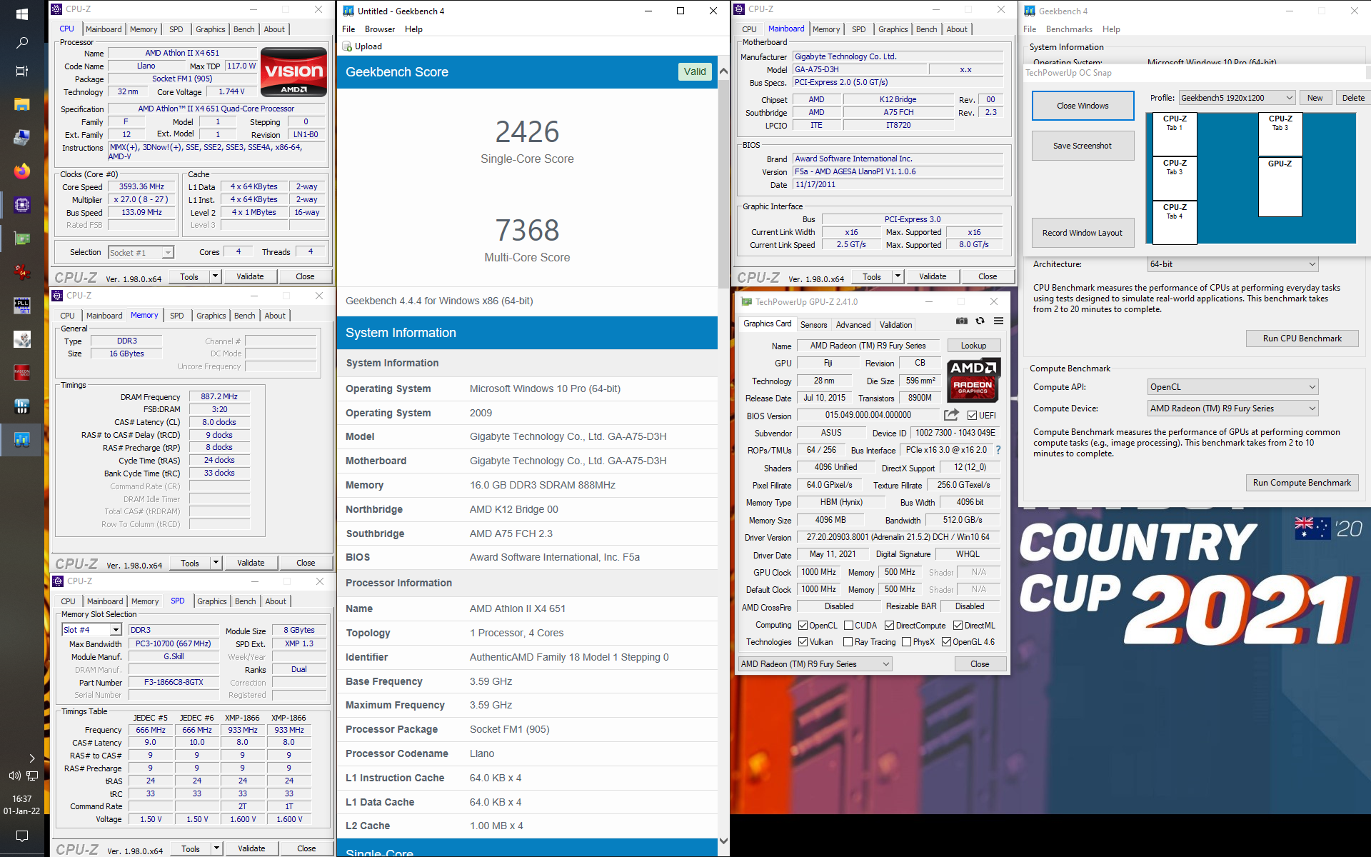Click Validate in the SPD CPU-Z window

coord(251,848)
